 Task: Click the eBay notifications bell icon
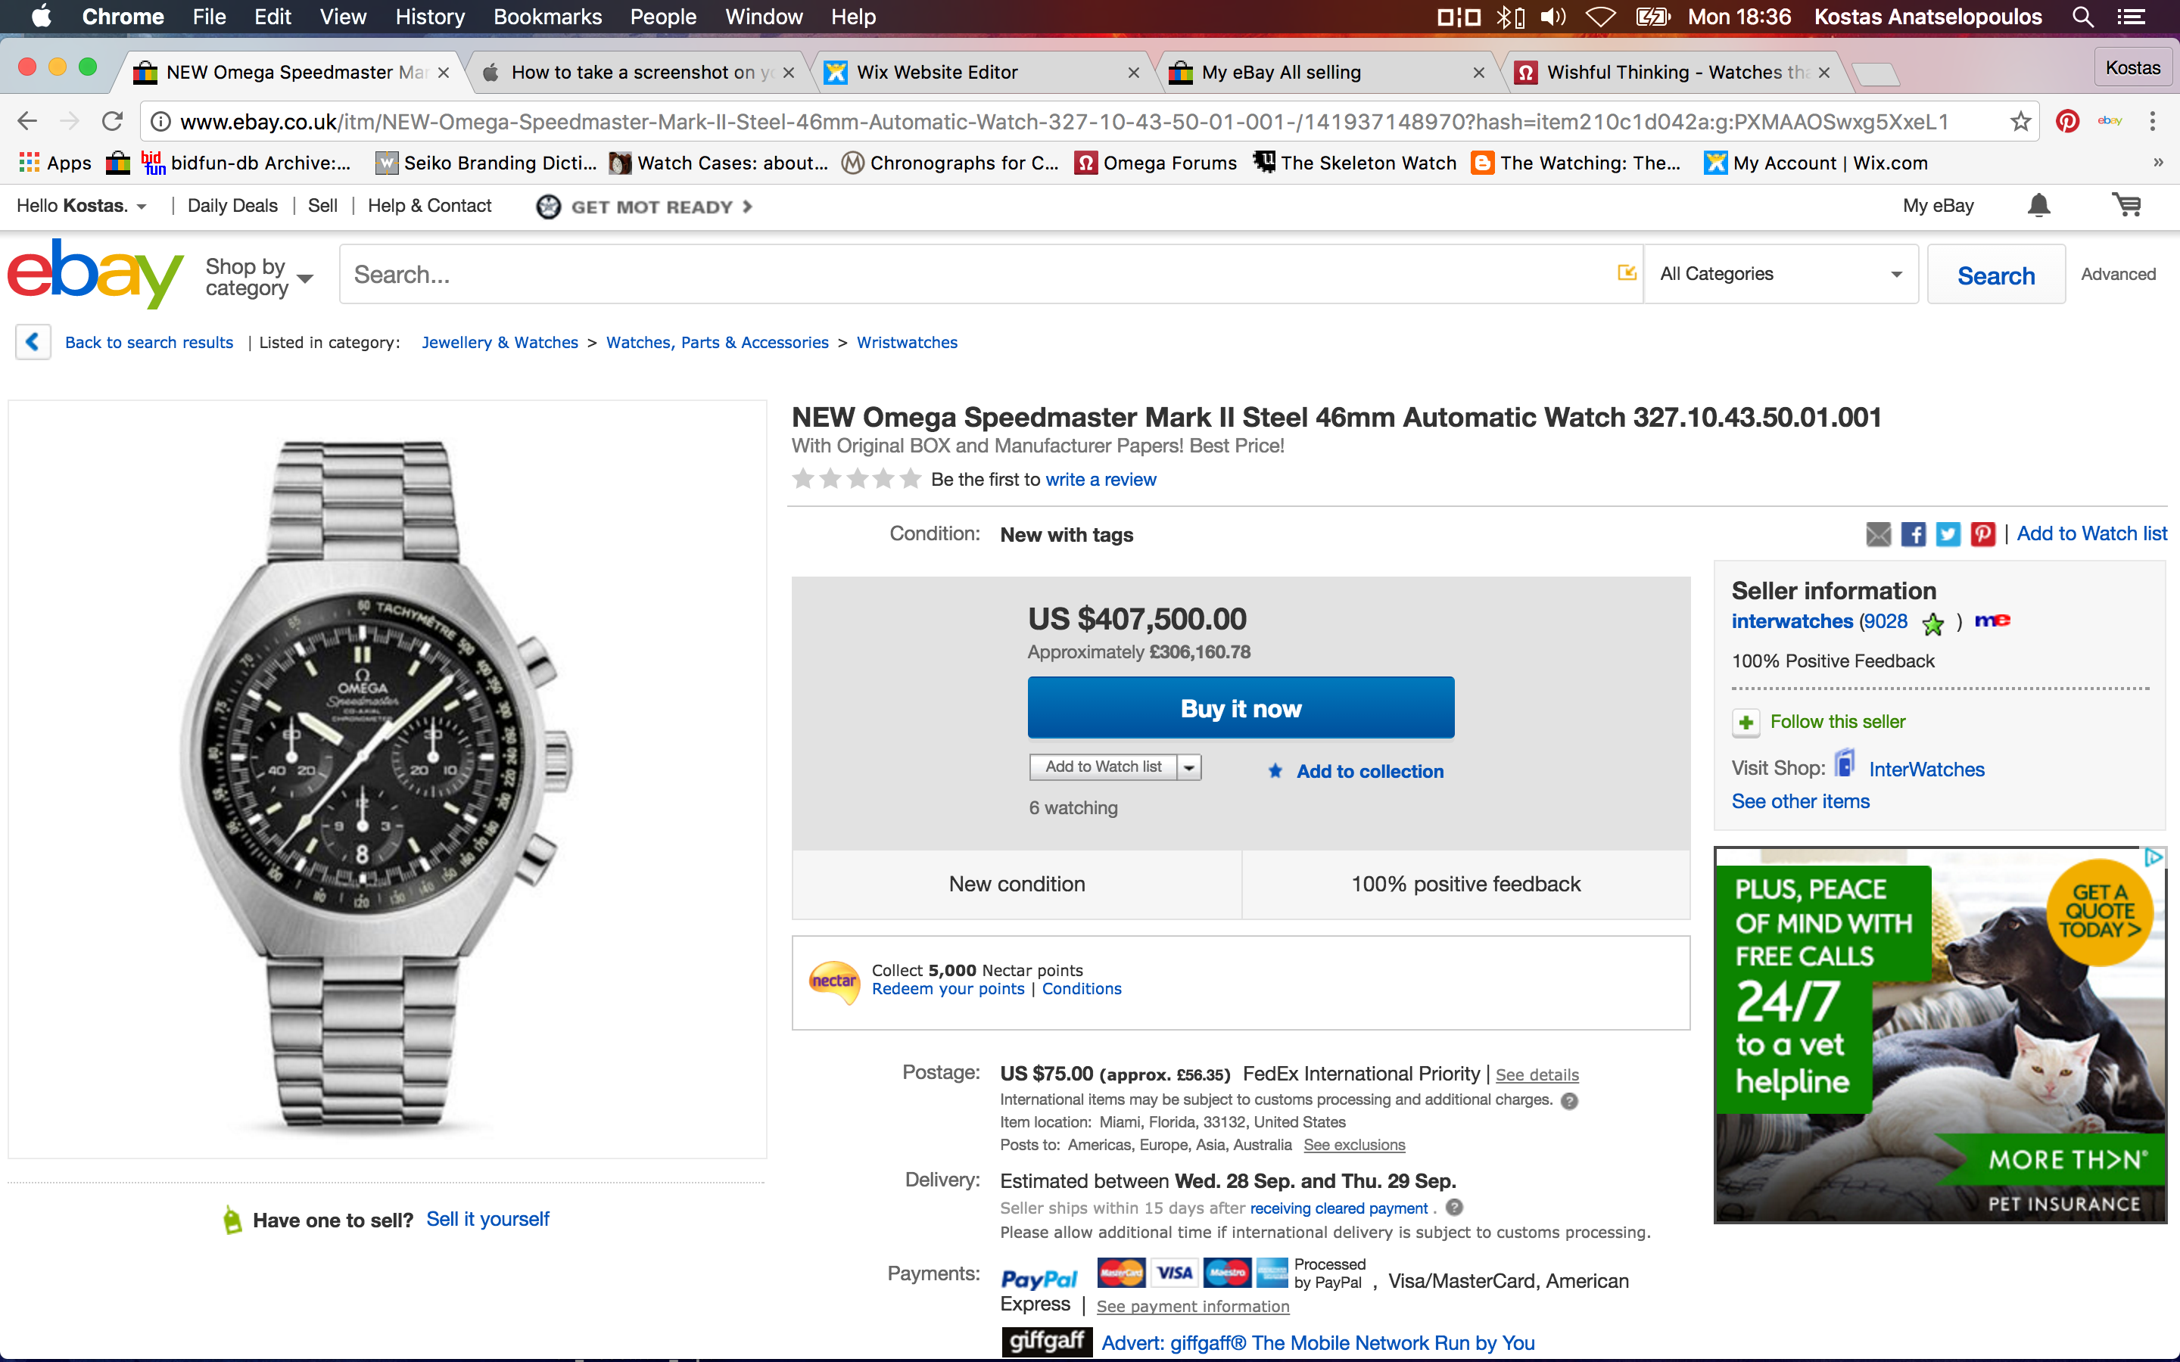2038,207
